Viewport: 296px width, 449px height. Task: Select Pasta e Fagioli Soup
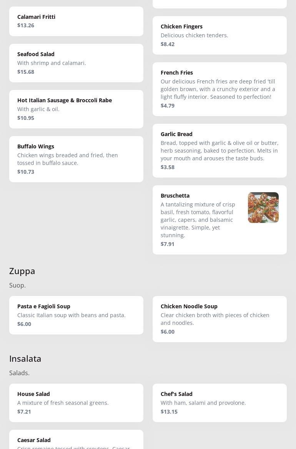[x=76, y=315]
